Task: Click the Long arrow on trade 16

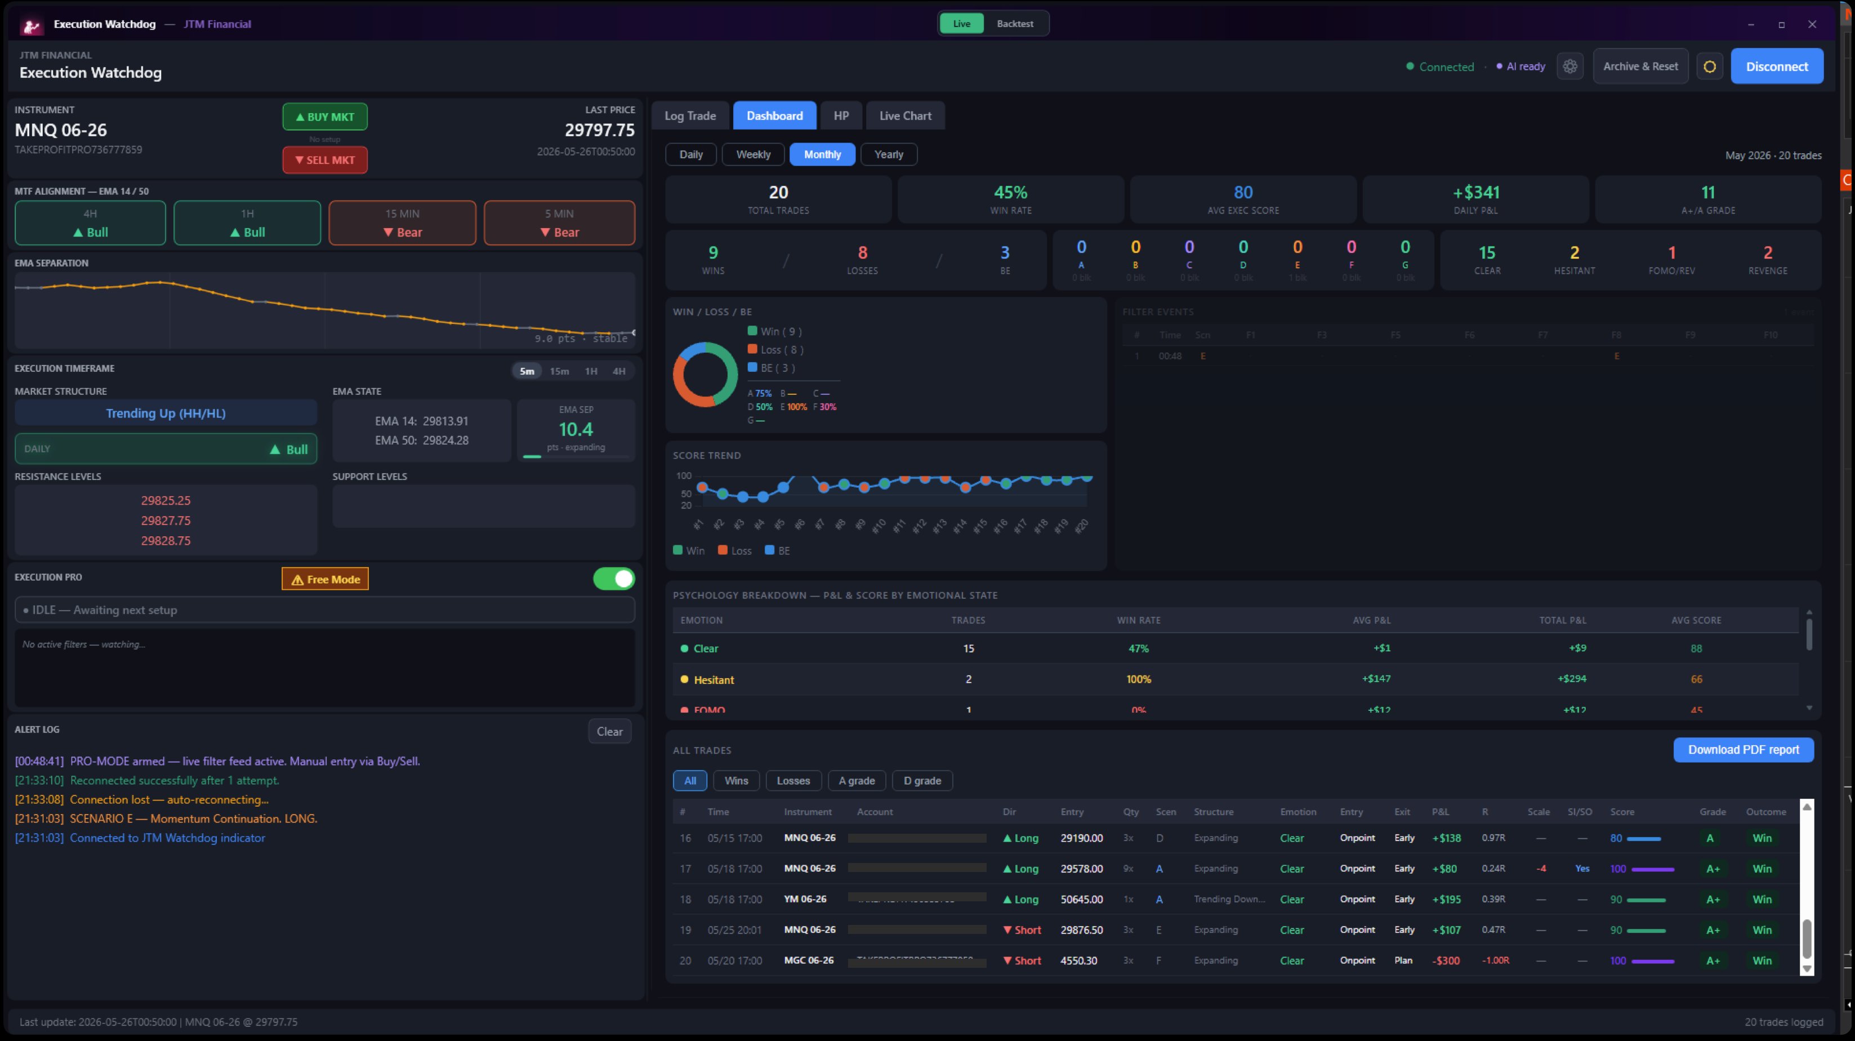Action: pyautogui.click(x=1008, y=839)
